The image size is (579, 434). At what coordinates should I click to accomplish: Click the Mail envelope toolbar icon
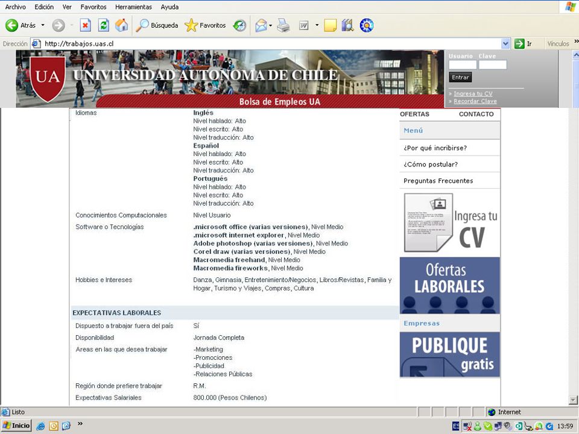point(261,25)
